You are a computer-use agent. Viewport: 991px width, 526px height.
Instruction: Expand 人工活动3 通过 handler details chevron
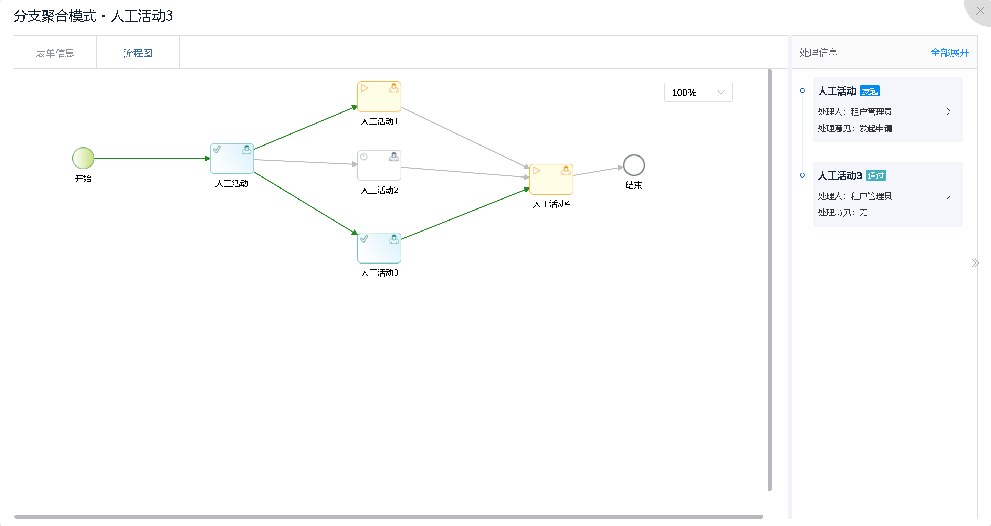tap(948, 196)
